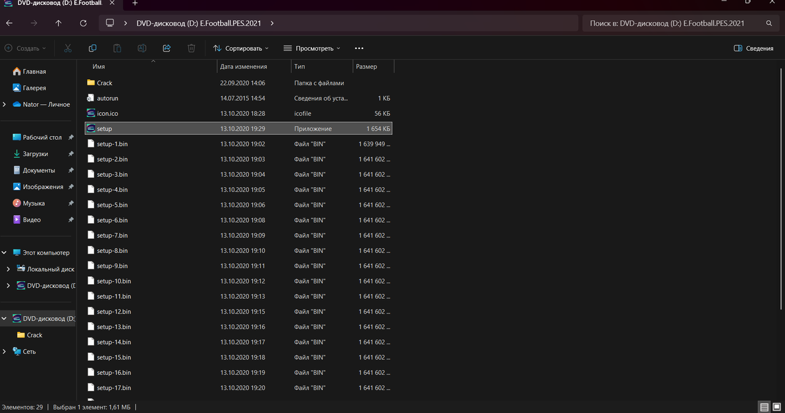785x413 pixels.
Task: Click 'Элементов: 29' in the status bar
Action: [x=22, y=407]
